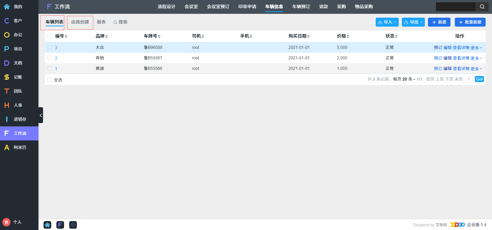Screen dimensions: 492x230
Task: Toggle the table header checkbox
Action: (x=50, y=36)
